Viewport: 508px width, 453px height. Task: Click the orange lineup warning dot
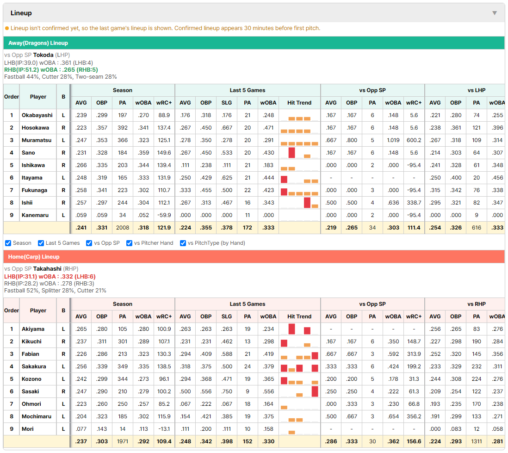7,28
